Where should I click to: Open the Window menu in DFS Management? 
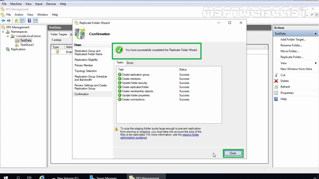click(x=43, y=15)
